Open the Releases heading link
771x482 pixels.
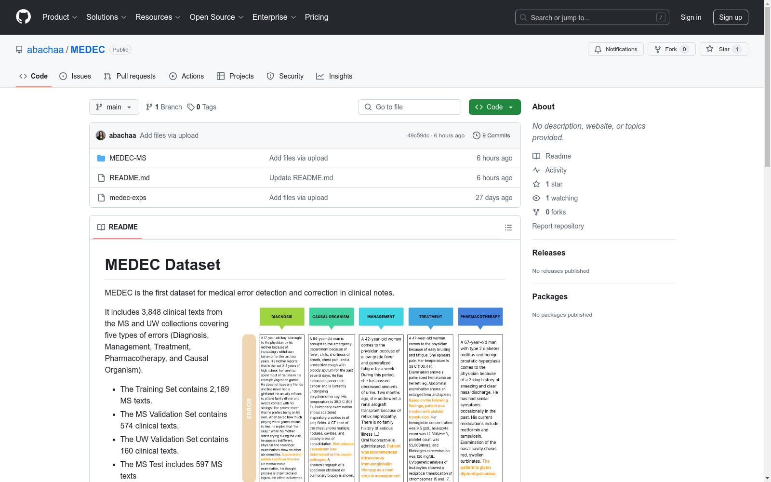tap(549, 253)
